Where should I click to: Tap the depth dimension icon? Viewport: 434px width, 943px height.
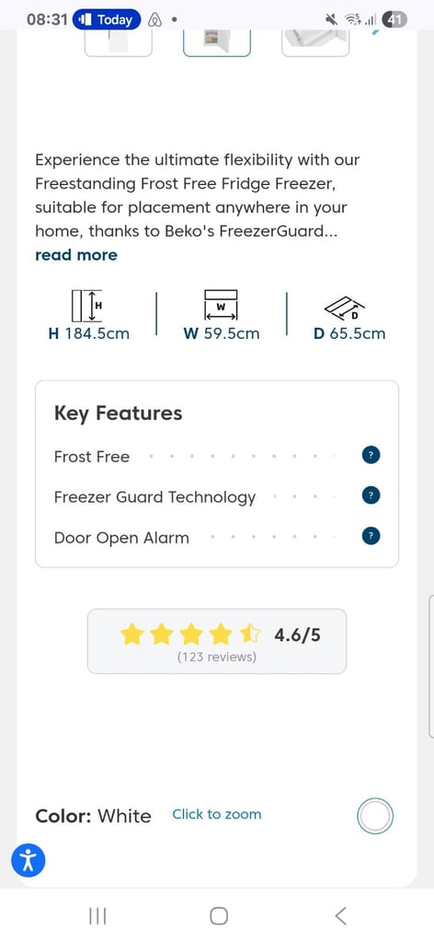pos(345,309)
